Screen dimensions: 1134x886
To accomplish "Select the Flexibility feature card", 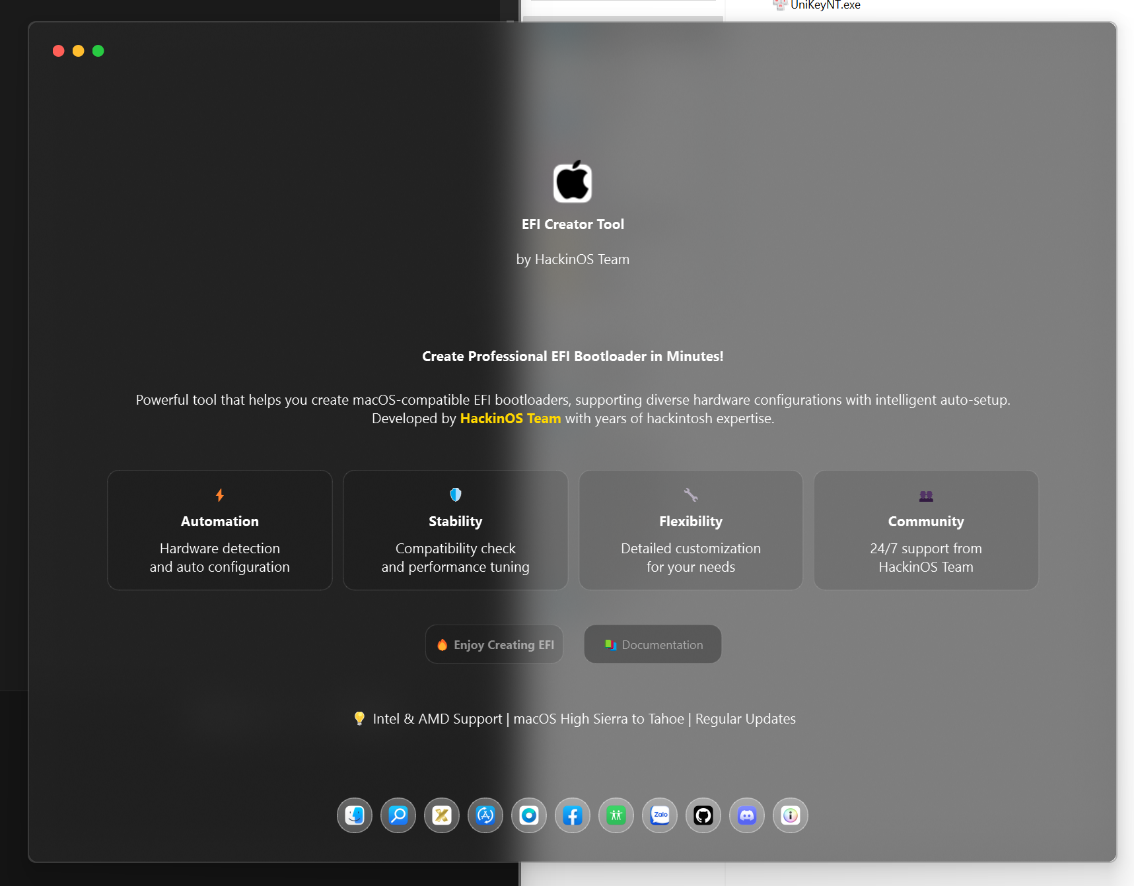I will [x=690, y=530].
